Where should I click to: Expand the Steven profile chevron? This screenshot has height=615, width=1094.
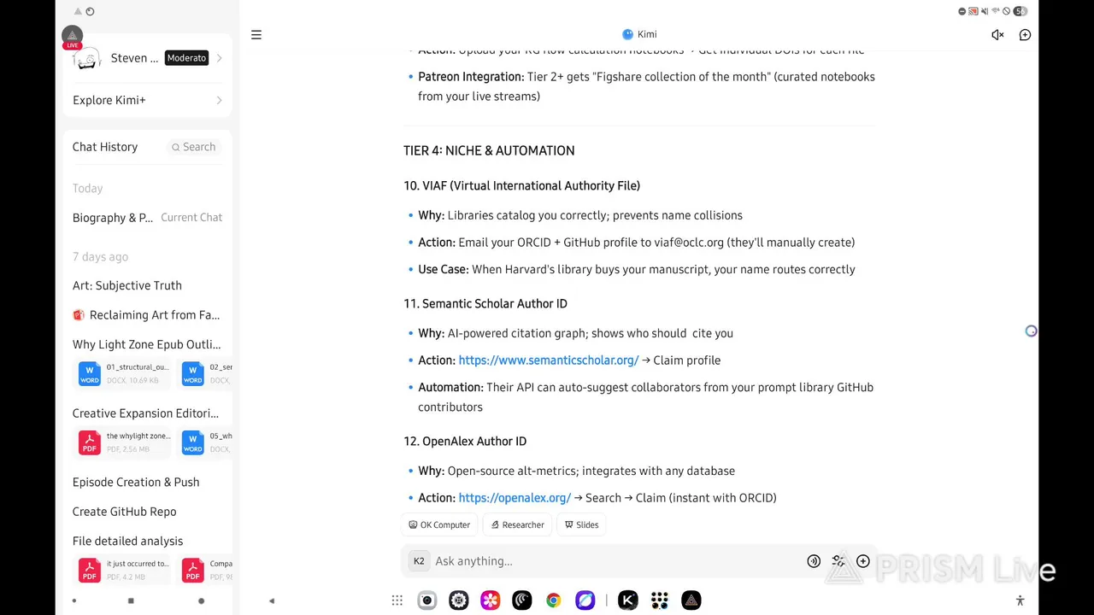(x=219, y=58)
